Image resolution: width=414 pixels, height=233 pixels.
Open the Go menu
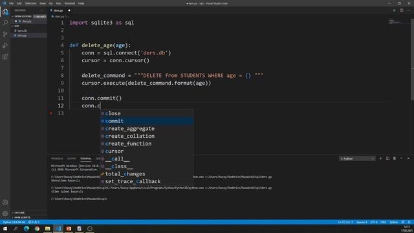point(50,3)
